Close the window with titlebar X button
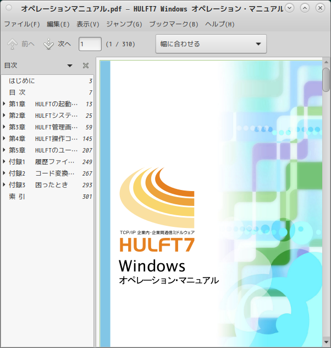Screen dimensions: 331x348 pos(320,8)
